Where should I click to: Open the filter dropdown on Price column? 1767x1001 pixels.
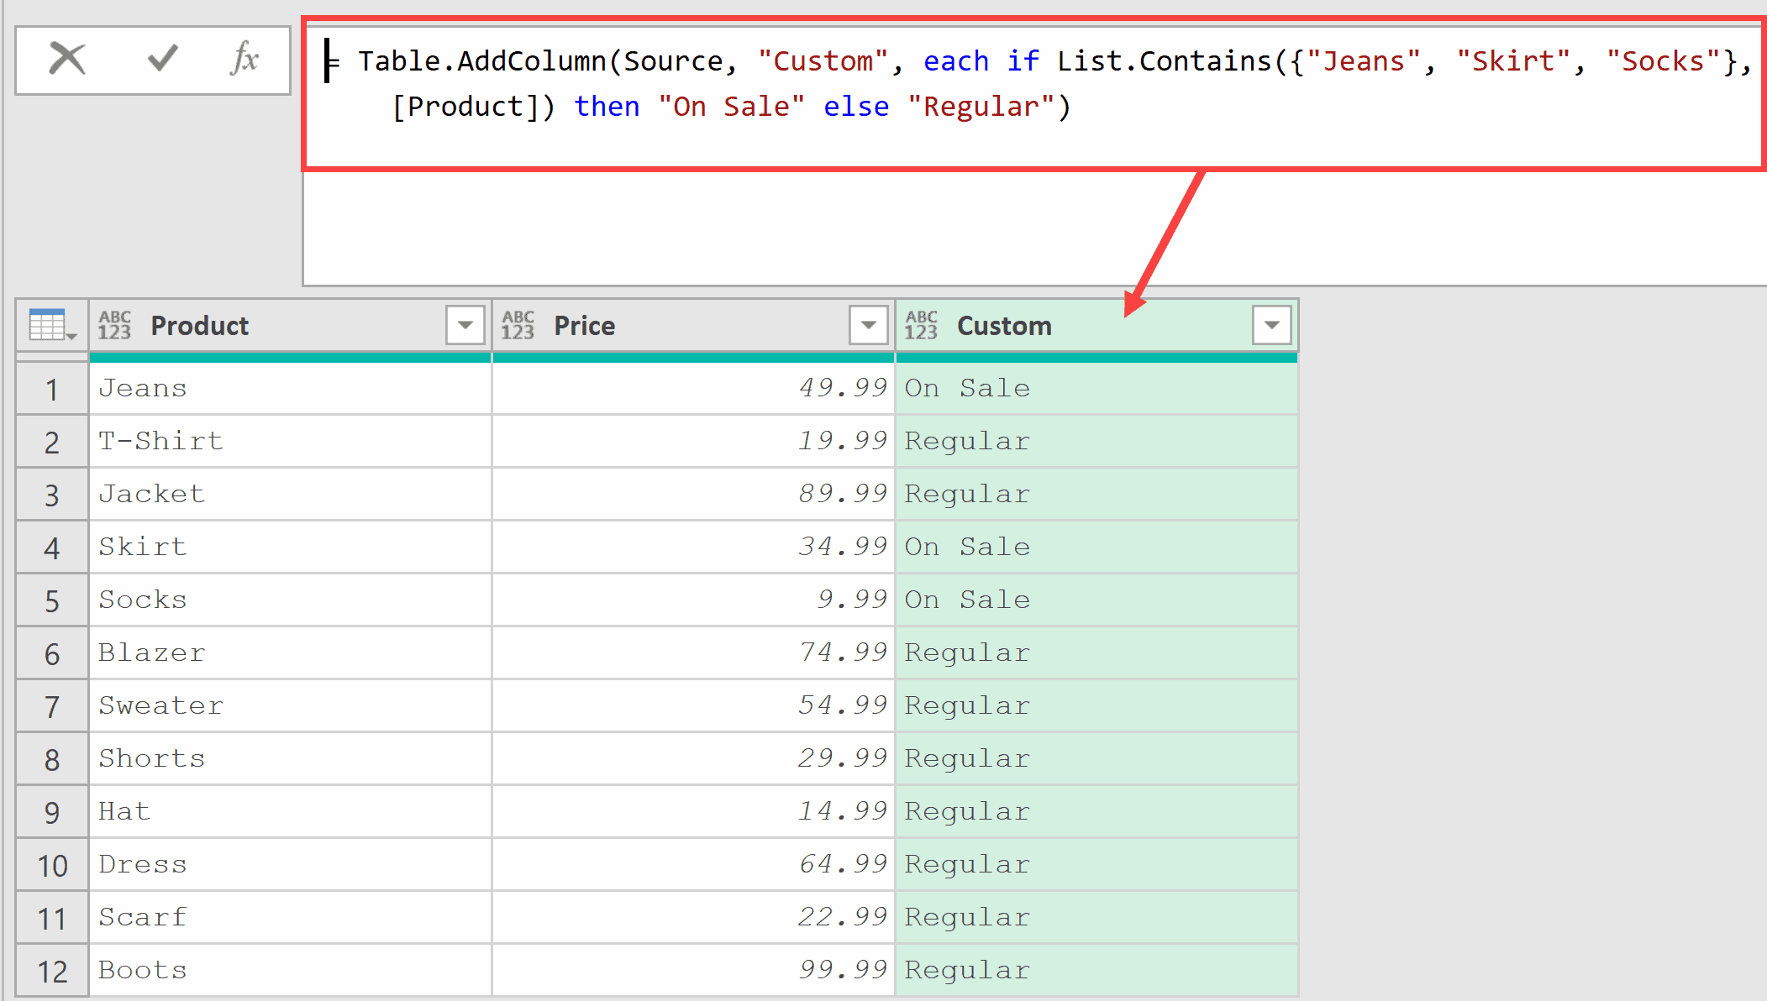(868, 324)
